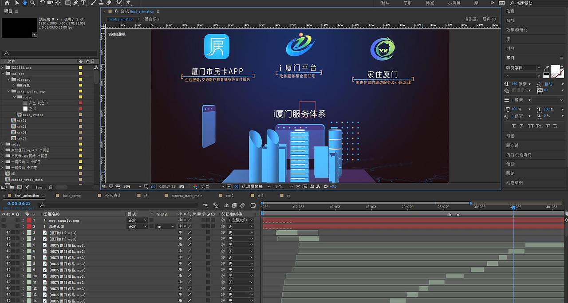This screenshot has height=303, width=568.
Task: Select the Hand tool
Action: [x=25, y=3]
